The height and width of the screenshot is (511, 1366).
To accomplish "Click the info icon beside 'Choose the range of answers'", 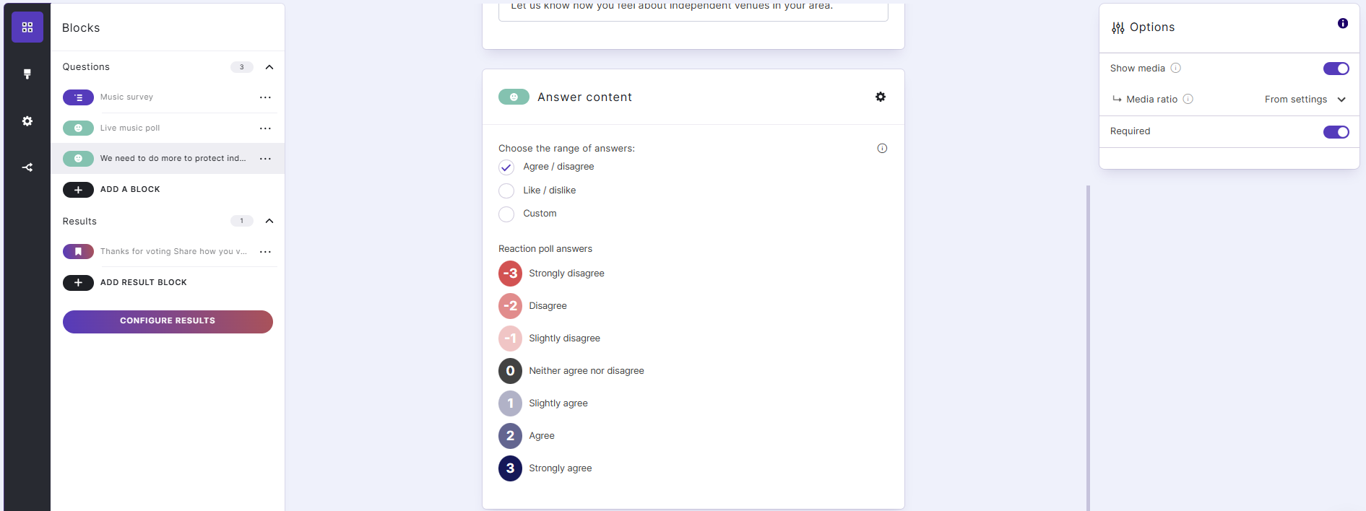I will pos(882,148).
